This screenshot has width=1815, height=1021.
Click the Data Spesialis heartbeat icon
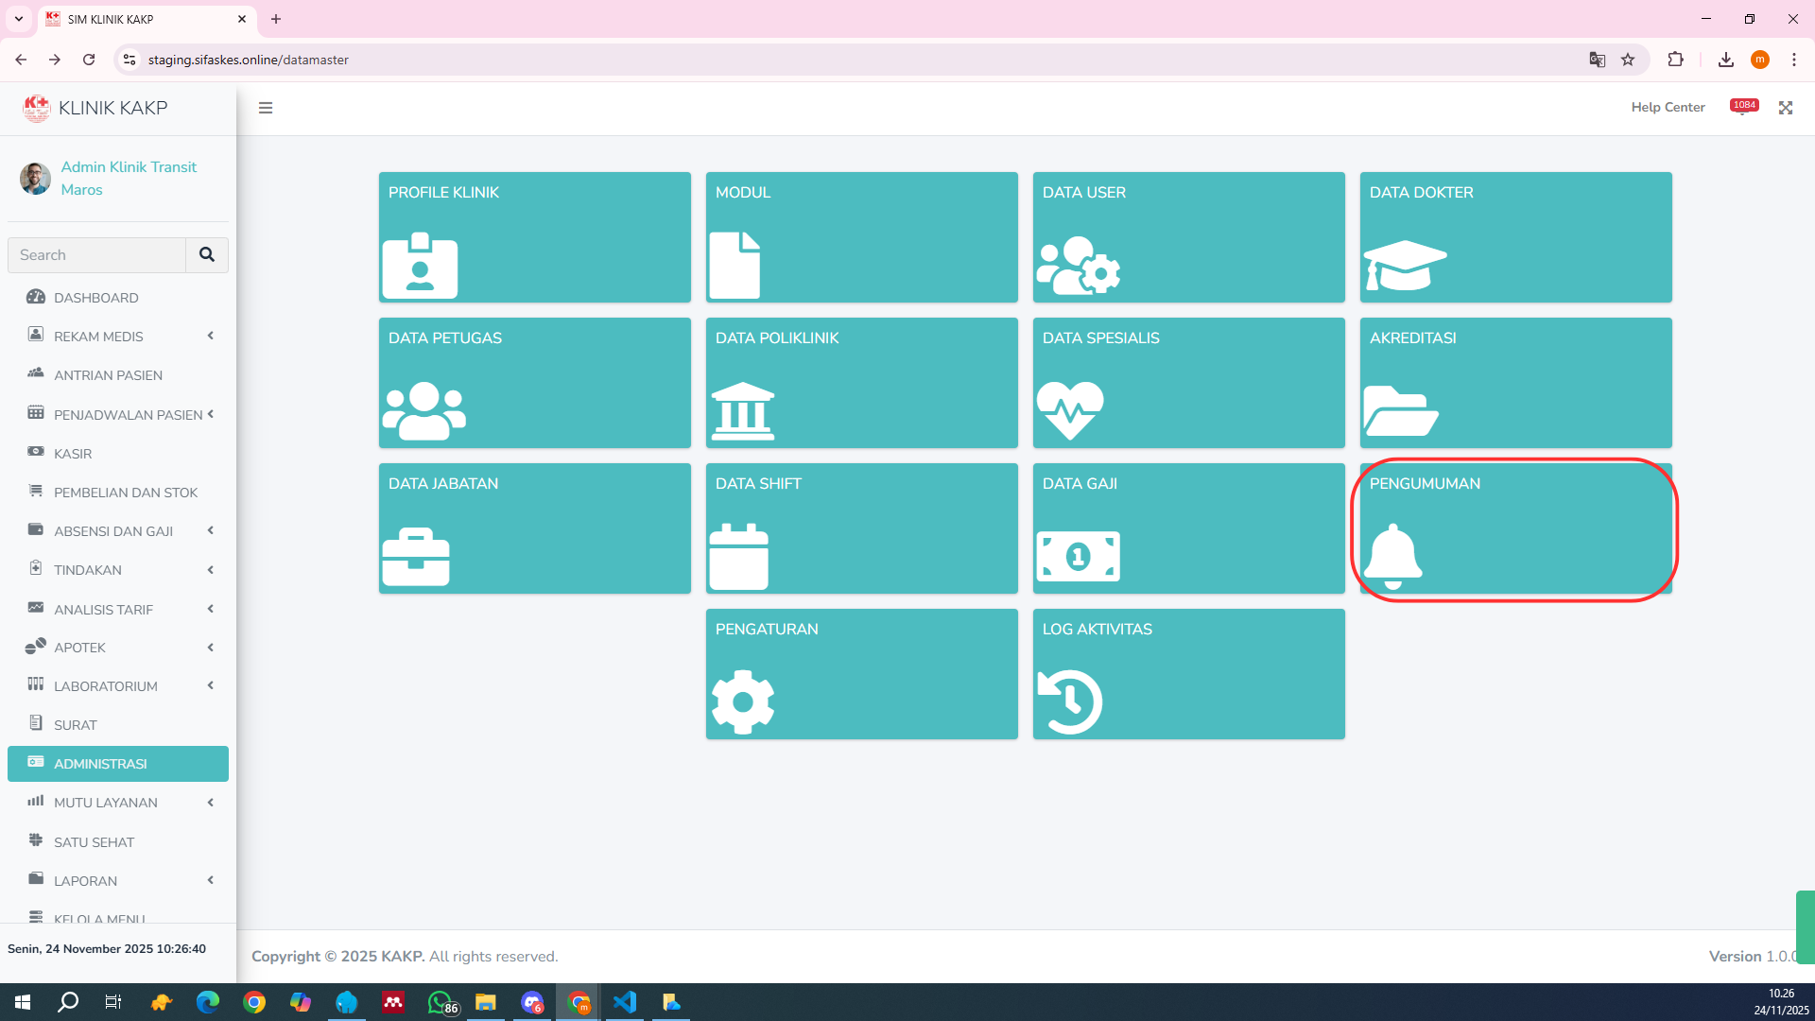point(1069,410)
